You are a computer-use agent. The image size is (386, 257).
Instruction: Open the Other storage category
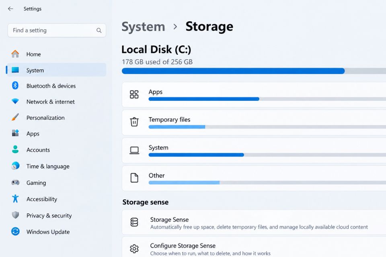[x=156, y=175]
